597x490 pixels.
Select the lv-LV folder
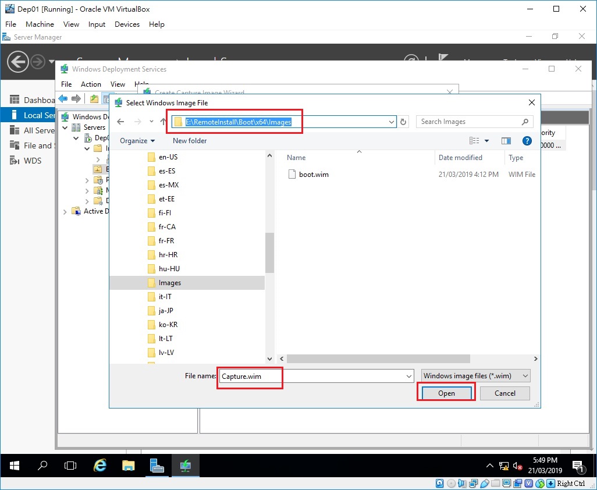(166, 353)
